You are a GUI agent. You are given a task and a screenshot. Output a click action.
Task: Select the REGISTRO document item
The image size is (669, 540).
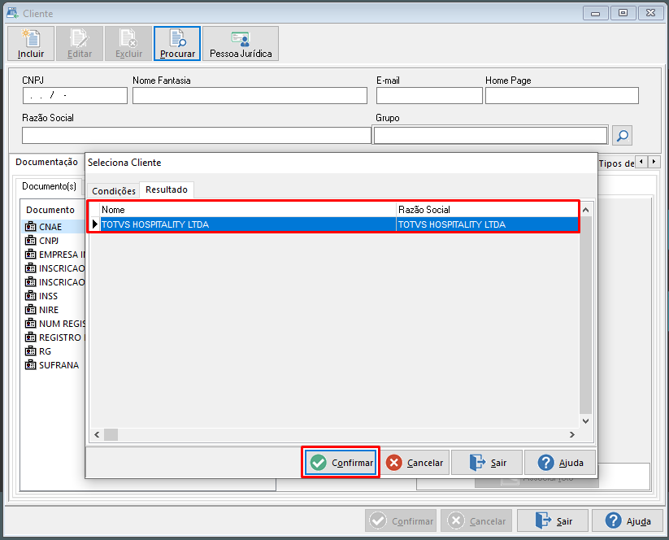click(x=55, y=337)
